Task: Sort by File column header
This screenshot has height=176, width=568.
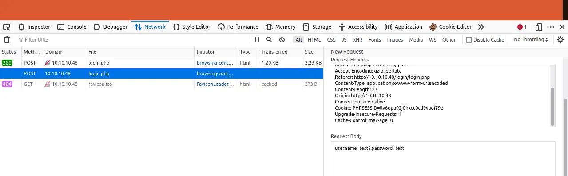Action: point(140,52)
